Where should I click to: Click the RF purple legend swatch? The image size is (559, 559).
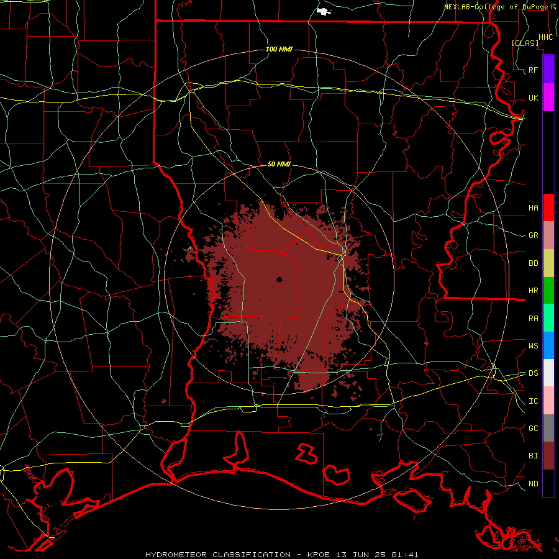pos(548,70)
